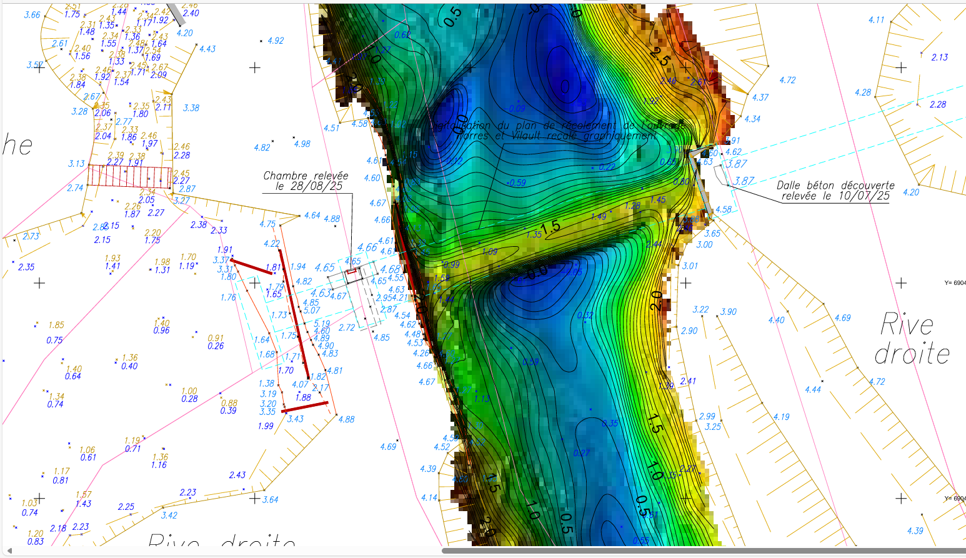Select the red hatched rectangle on the left
This screenshot has height=558, width=966.
[x=129, y=176]
